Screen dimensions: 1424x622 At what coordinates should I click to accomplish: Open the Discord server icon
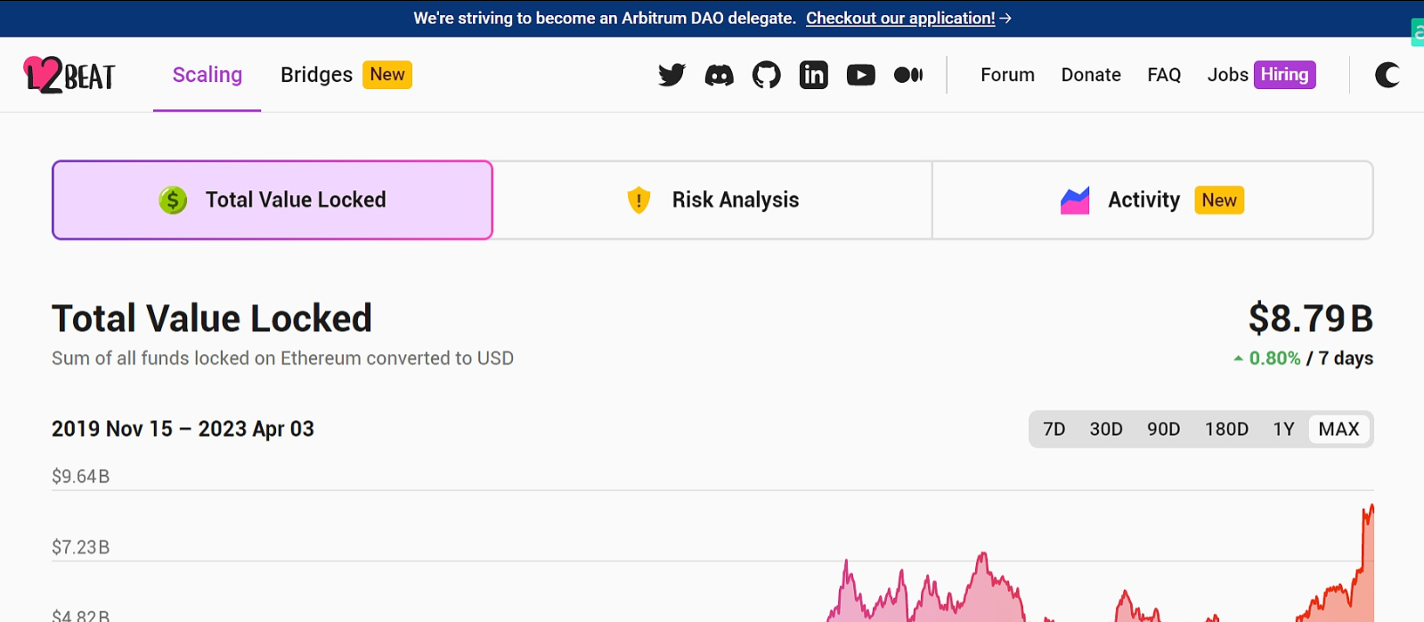pyautogui.click(x=719, y=75)
